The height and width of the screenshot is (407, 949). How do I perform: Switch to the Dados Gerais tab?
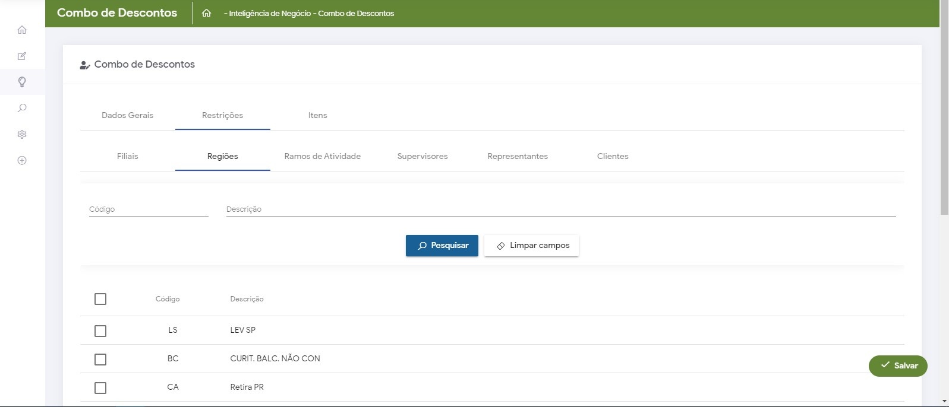[127, 115]
